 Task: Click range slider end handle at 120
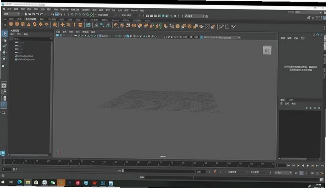point(123,171)
